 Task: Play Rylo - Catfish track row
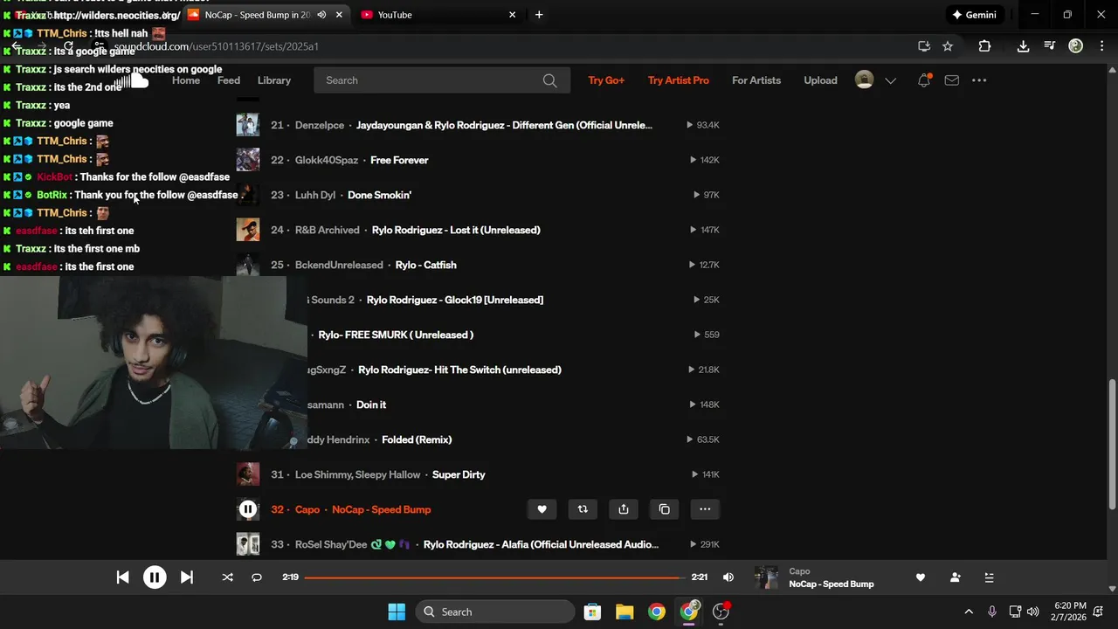[x=426, y=265]
